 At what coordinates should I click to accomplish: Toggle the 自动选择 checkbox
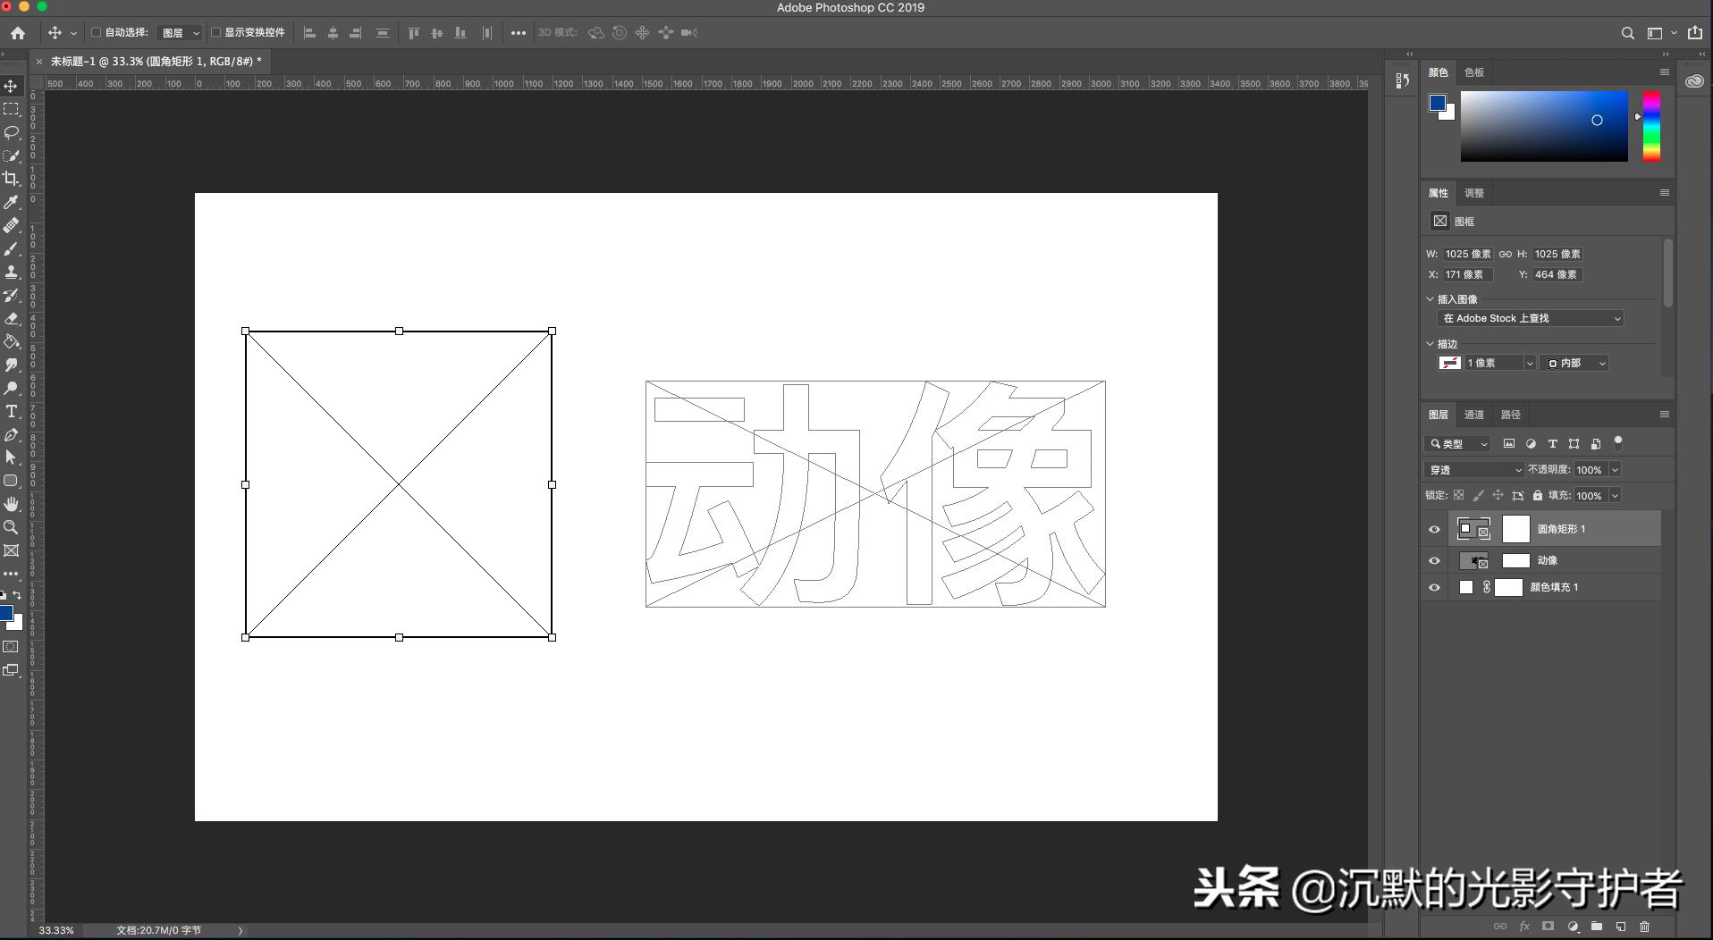click(x=96, y=32)
